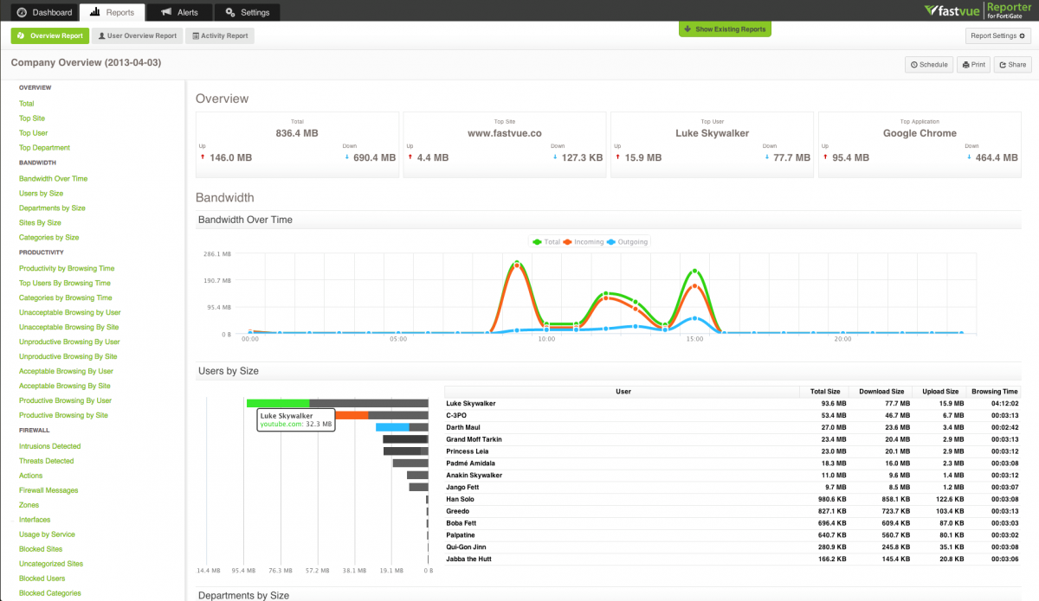Click the Schedule clock icon

click(x=914, y=65)
